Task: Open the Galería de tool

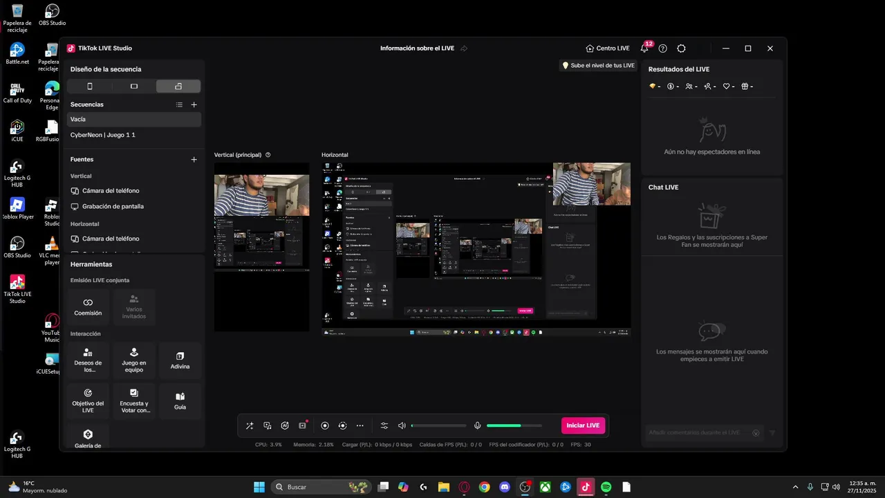Action: pos(88,438)
